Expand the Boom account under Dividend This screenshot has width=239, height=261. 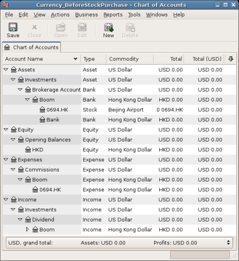27,229
